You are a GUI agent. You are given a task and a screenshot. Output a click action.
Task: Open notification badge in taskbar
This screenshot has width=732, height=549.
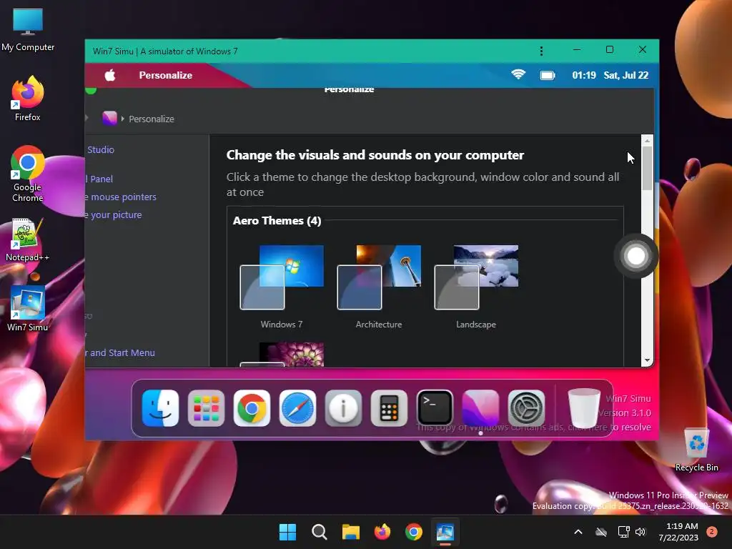point(712,532)
